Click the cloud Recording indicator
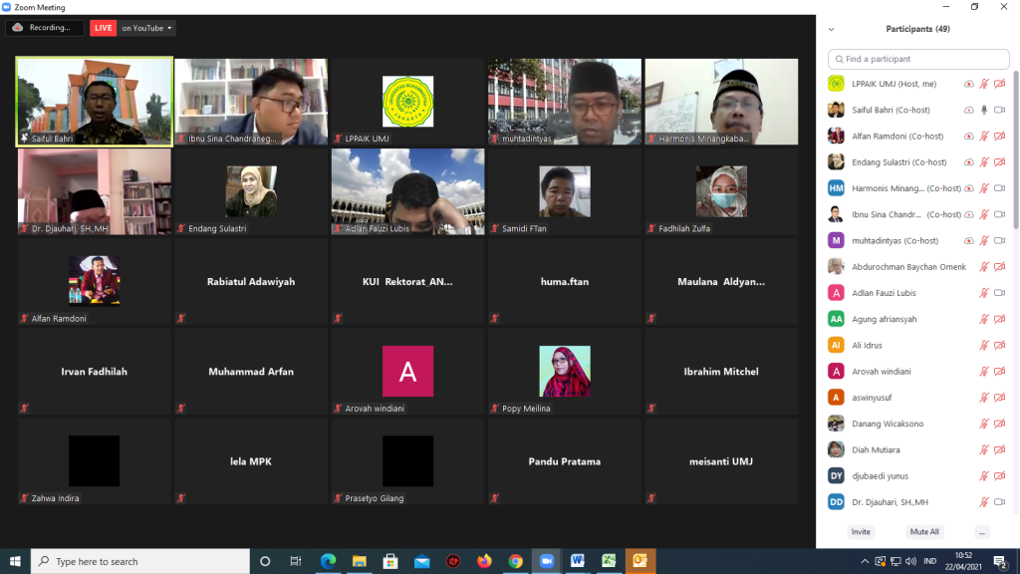This screenshot has width=1020, height=574. [44, 28]
